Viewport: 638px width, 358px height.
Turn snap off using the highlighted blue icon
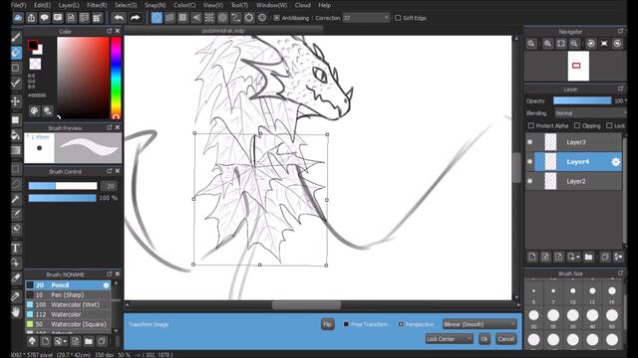(157, 18)
